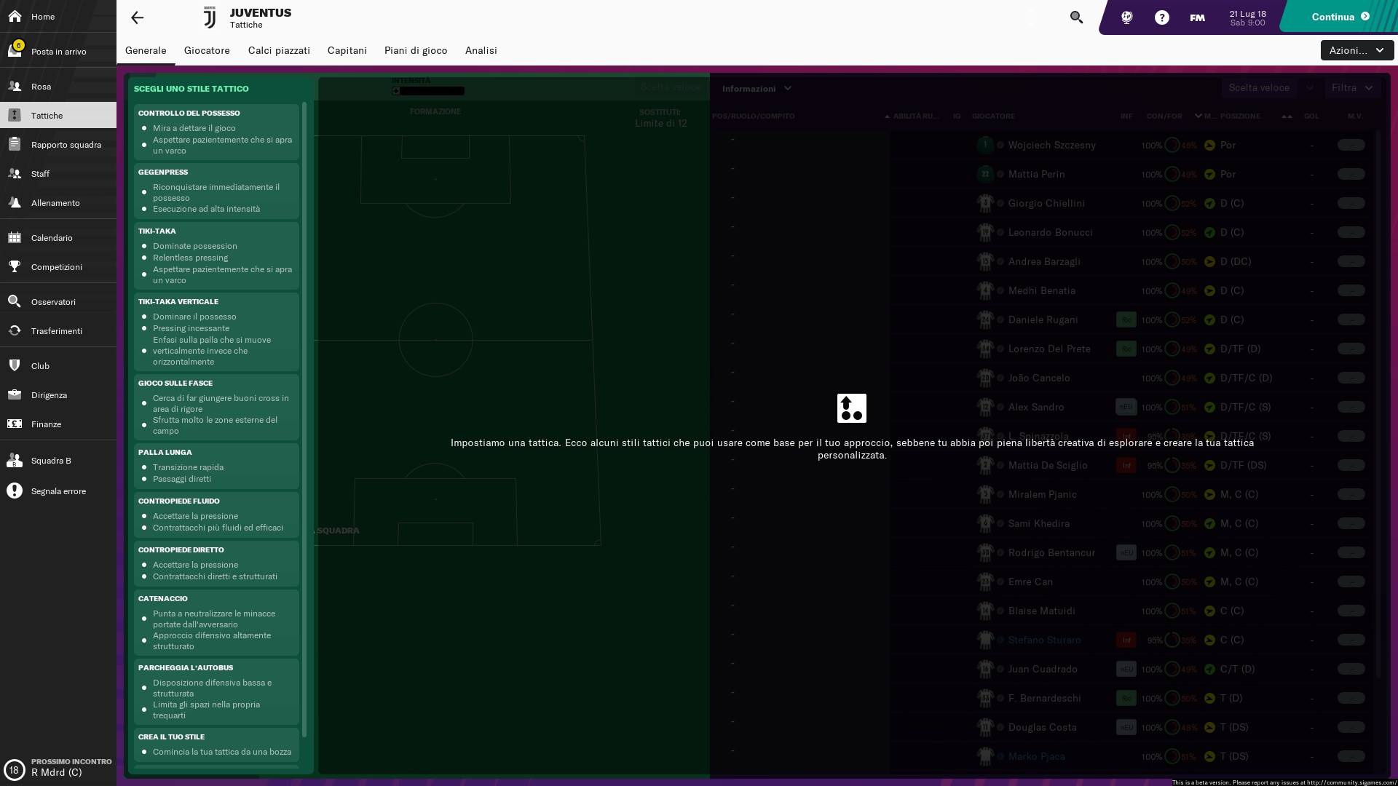Sort by the Posizione column header

click(x=1240, y=116)
